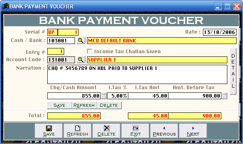Delete voucher using bottom X button
Screen dimensions: 243x144
(106, 131)
